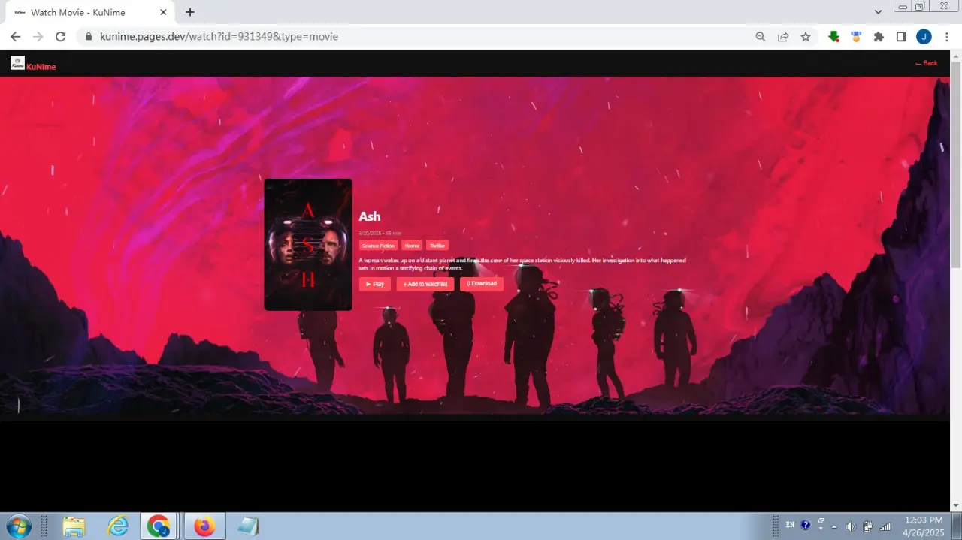Open the network signal tray icon
The width and height of the screenshot is (962, 540).
pos(885,526)
